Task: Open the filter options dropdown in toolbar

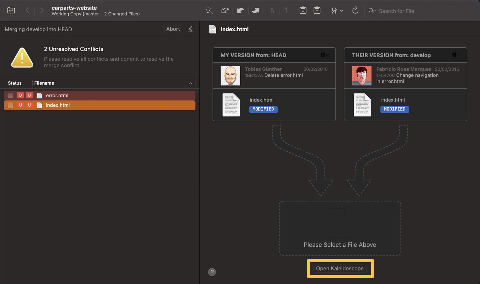Action: click(337, 10)
